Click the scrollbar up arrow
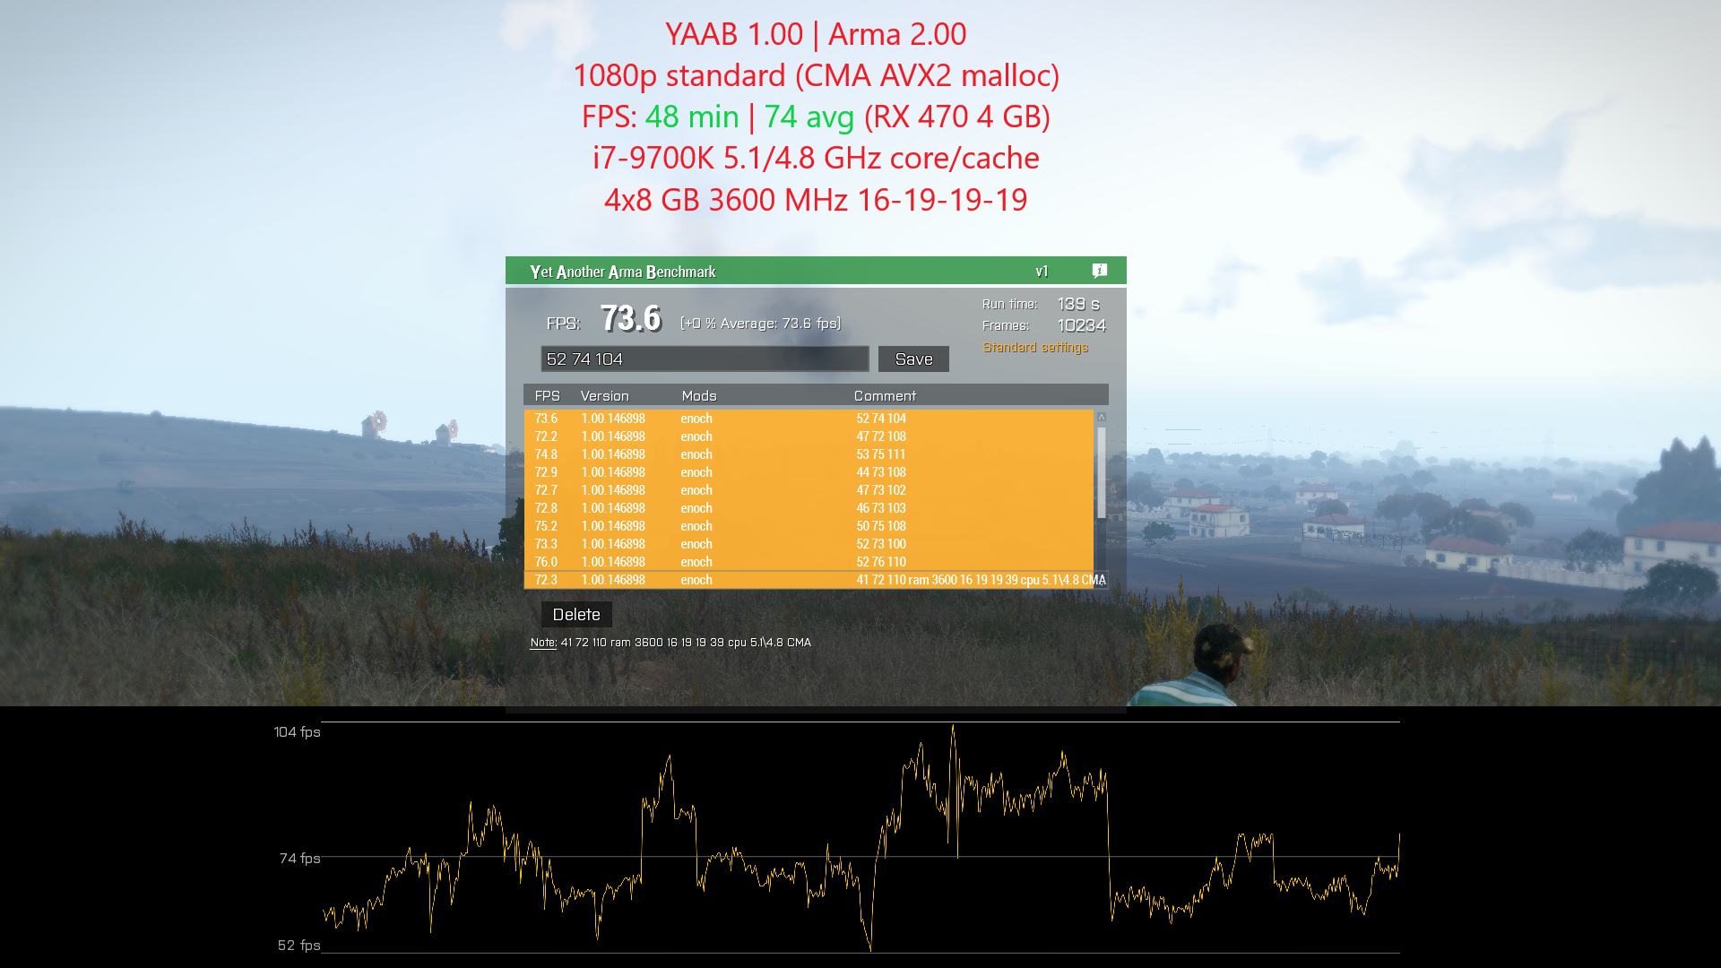 [x=1102, y=418]
